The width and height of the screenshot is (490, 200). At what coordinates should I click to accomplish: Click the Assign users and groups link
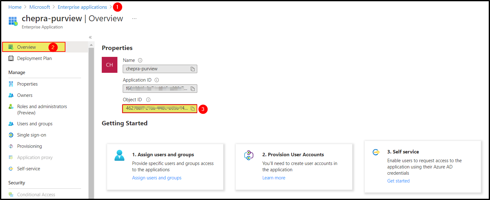point(157,178)
